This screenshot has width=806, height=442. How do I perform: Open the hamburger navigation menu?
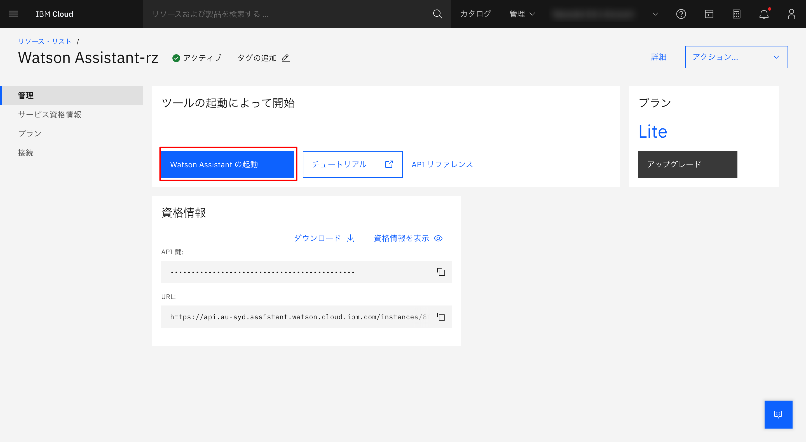[x=13, y=14]
